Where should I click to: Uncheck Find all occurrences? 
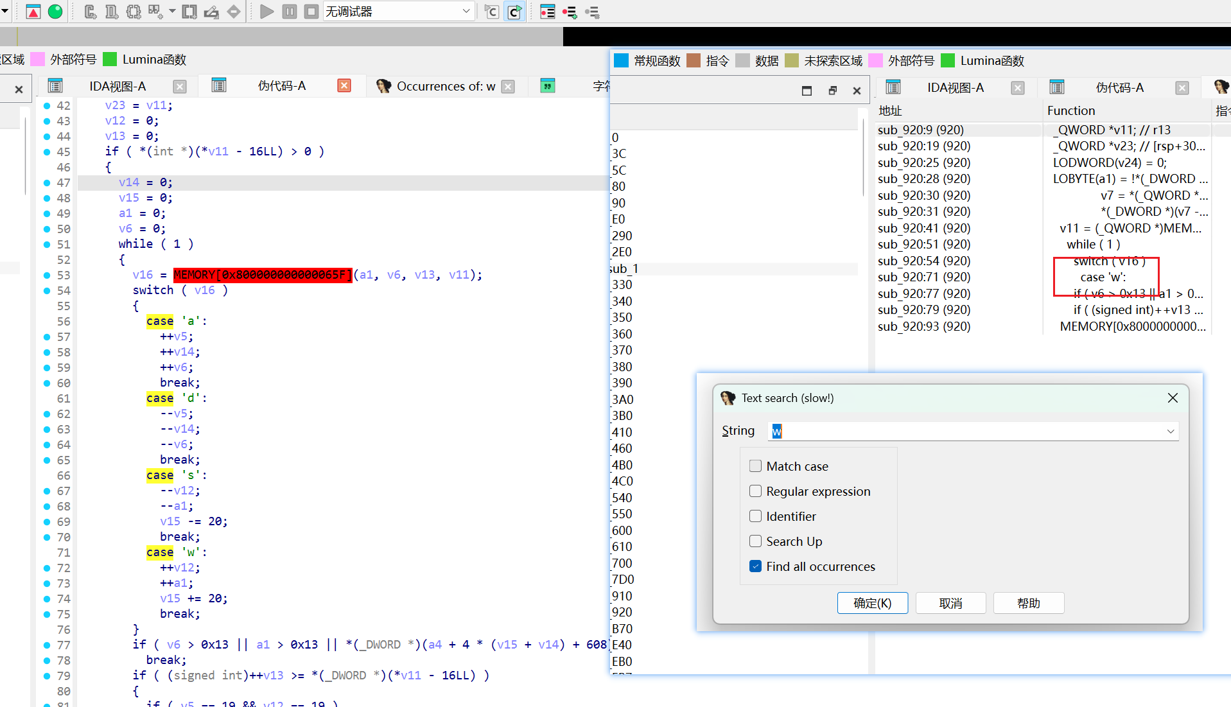tap(755, 566)
